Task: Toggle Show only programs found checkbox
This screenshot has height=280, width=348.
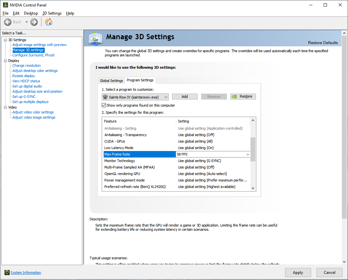Action: click(104, 105)
